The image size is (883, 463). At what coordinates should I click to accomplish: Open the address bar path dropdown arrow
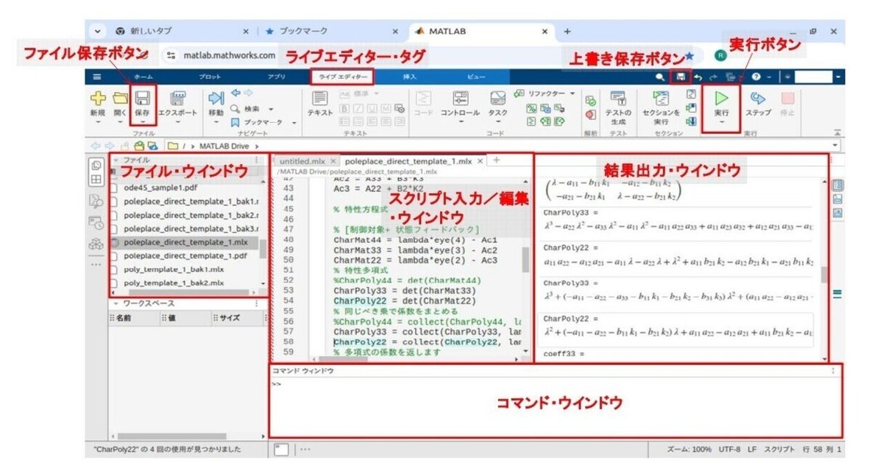836,146
